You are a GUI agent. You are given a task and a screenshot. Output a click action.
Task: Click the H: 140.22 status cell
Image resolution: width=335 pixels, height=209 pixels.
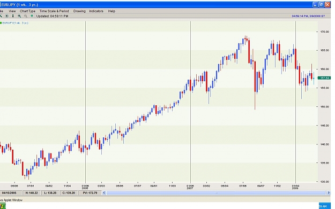[32, 193]
